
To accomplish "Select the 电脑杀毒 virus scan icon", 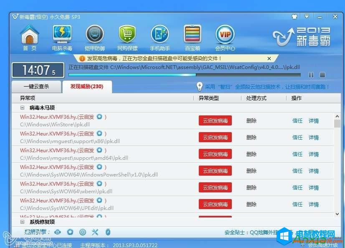I will pos(62,37).
